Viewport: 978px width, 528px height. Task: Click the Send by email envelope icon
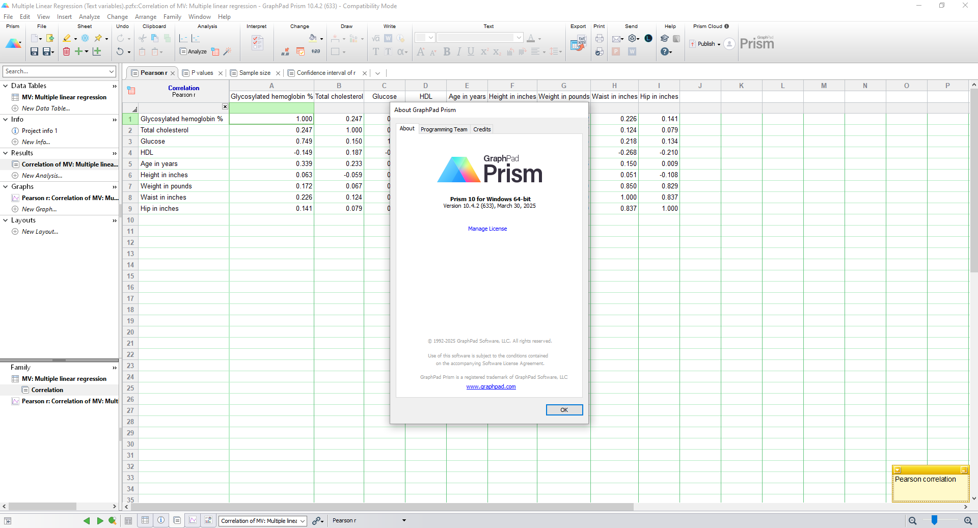pyautogui.click(x=616, y=38)
